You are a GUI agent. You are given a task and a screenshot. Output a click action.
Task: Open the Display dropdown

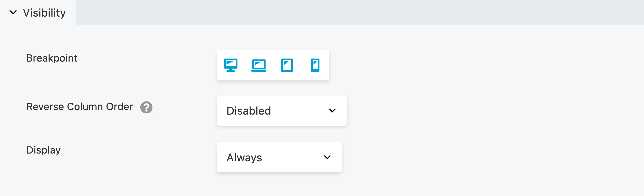coord(279,157)
